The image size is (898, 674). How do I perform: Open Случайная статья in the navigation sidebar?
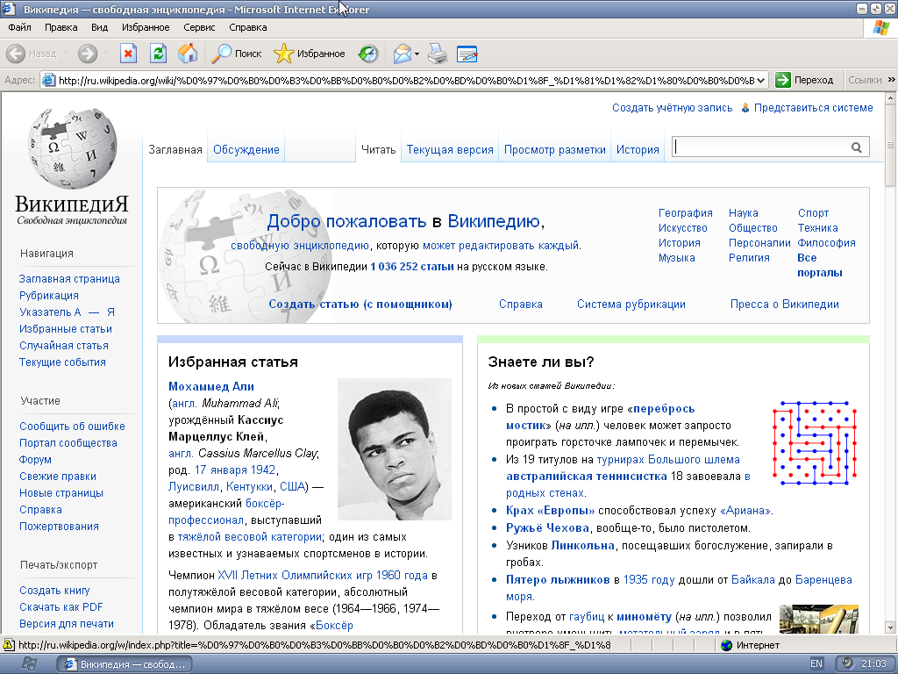coord(62,346)
